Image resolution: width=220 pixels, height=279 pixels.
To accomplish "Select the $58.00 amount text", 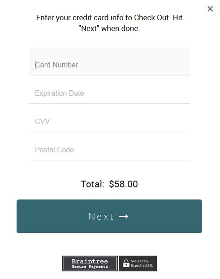I will pos(124,184).
